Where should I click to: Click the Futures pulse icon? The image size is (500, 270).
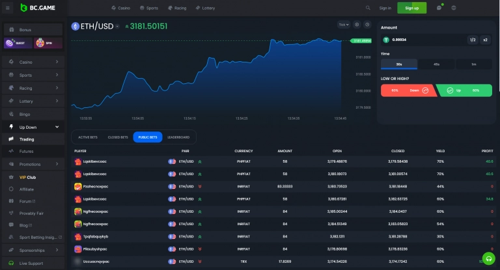coord(11,151)
